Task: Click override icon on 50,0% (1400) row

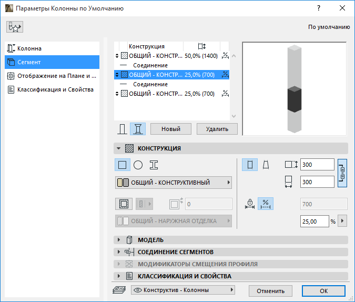Action: 225,55
